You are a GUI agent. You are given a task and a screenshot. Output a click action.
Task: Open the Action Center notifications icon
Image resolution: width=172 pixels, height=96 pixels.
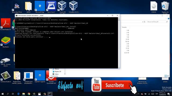pyautogui.click(x=169, y=94)
